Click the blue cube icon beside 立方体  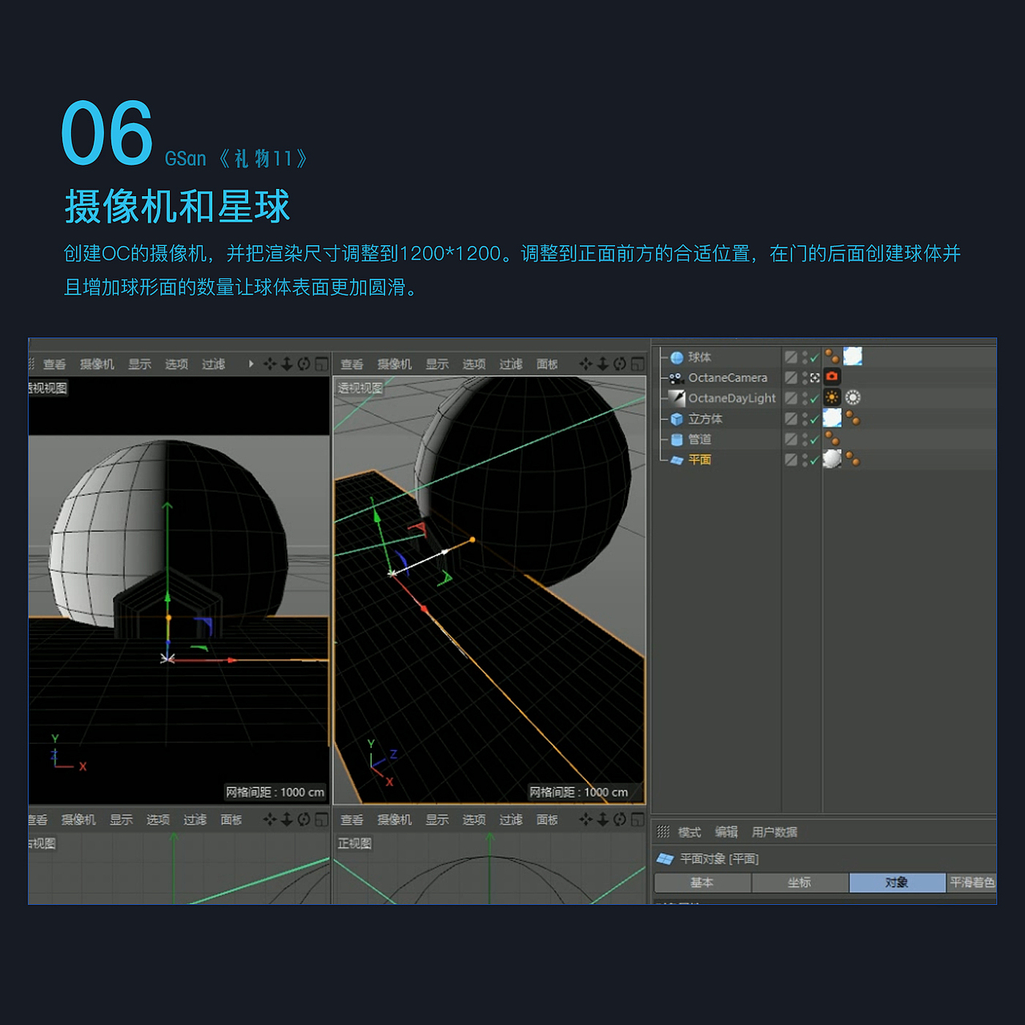pos(677,419)
